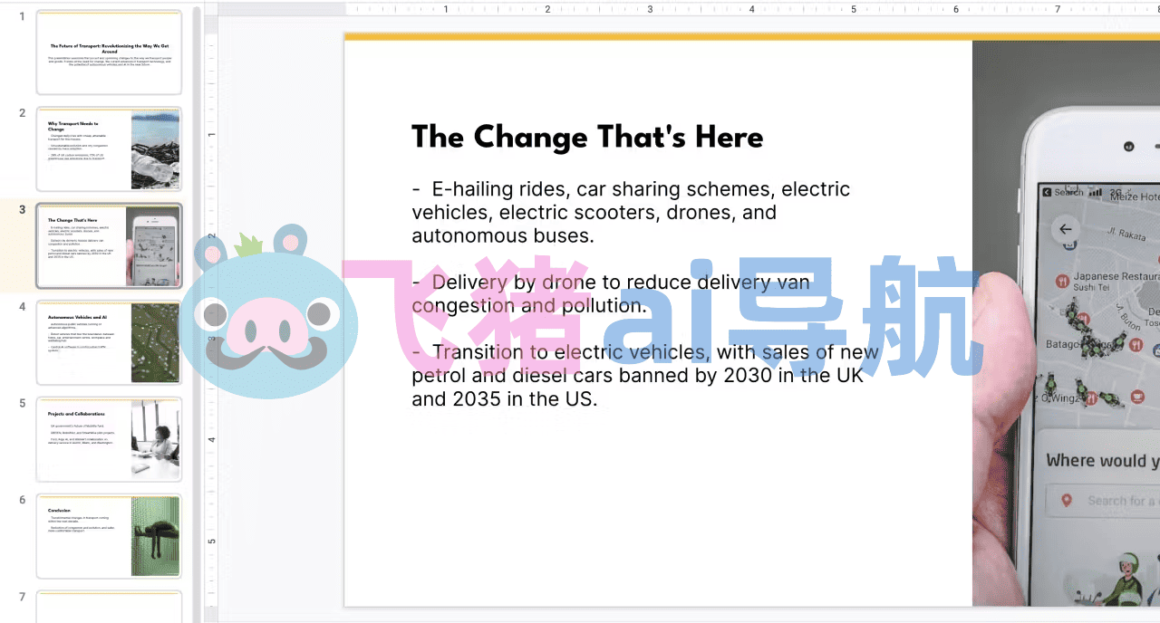Select slide 6 thumbnail "Conclusion"
This screenshot has height=623, width=1160.
pyautogui.click(x=109, y=536)
